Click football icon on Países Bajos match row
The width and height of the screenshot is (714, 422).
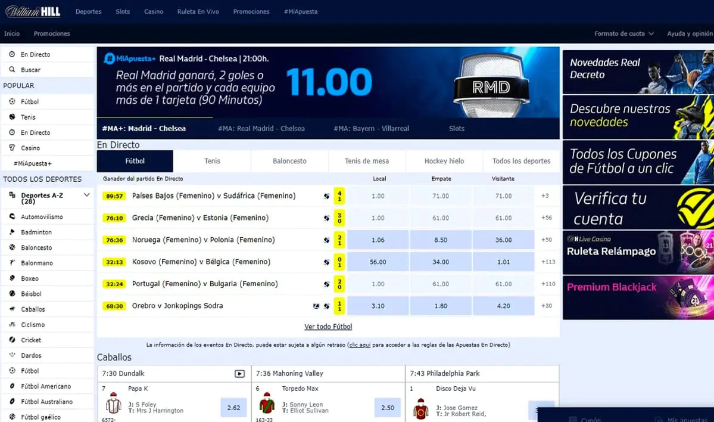(326, 196)
